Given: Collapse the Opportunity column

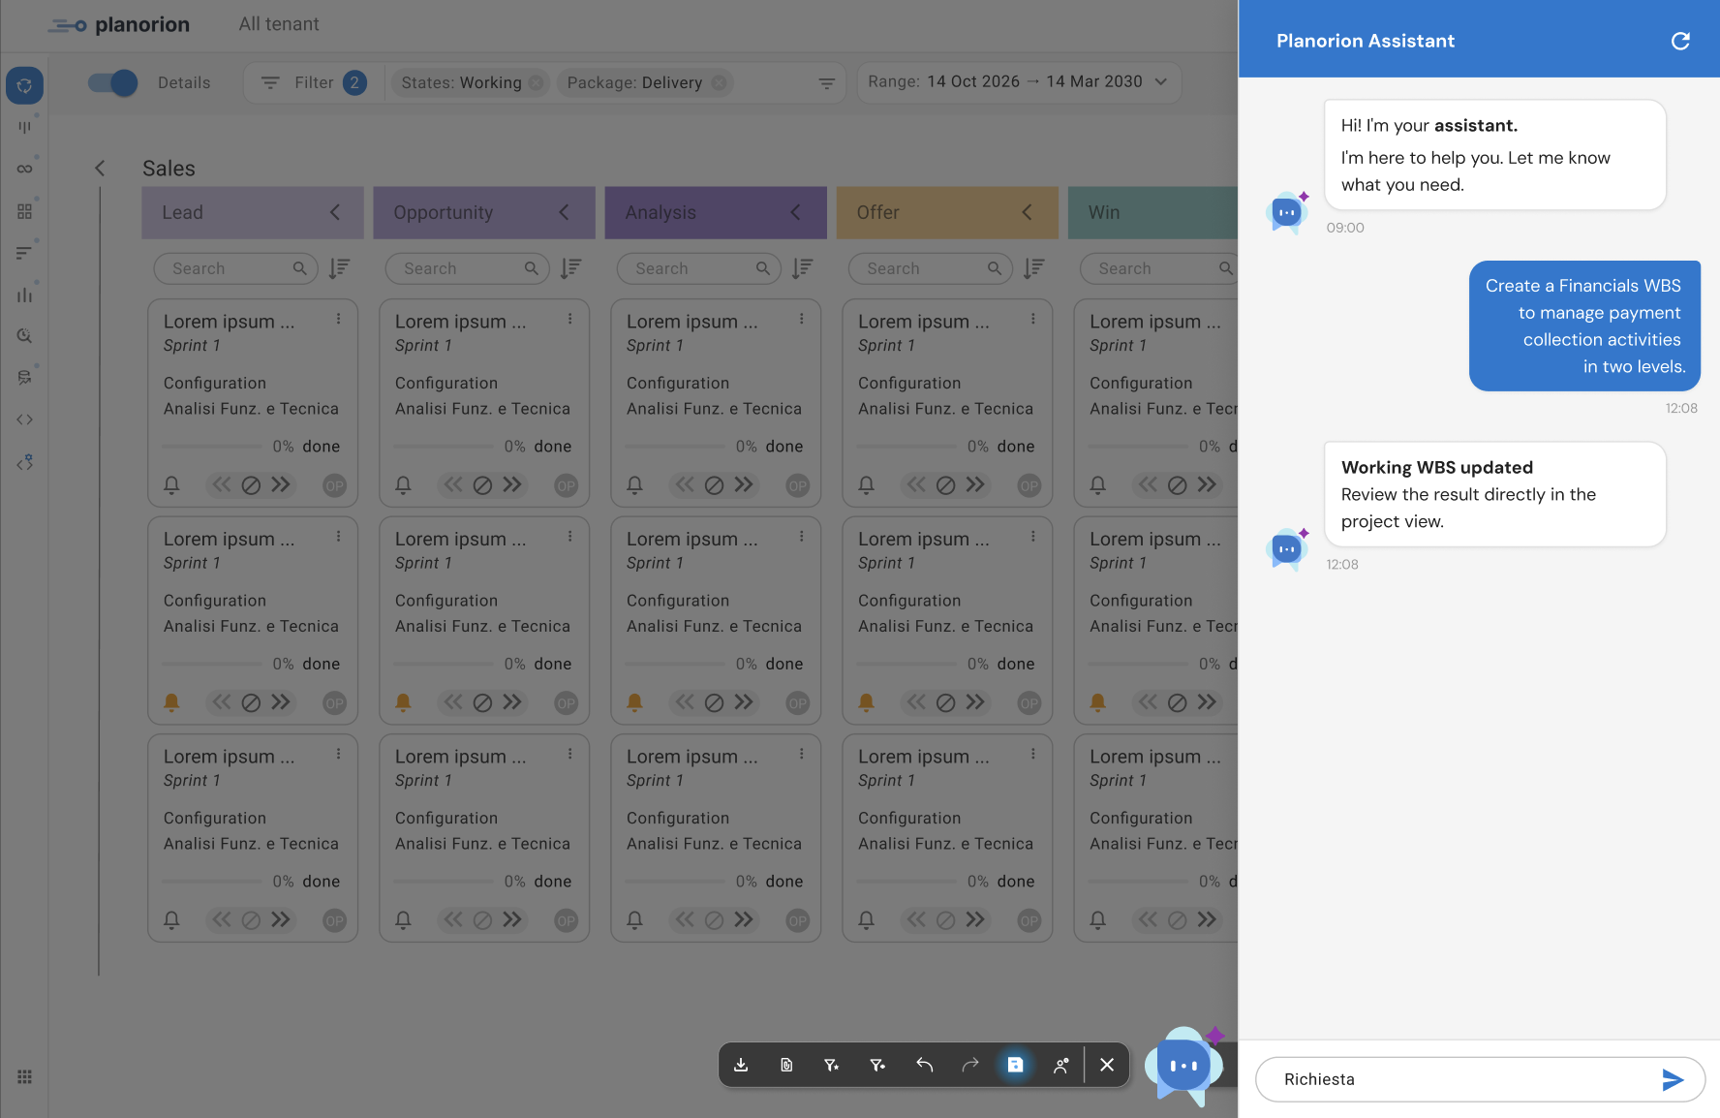Looking at the screenshot, I should (564, 212).
